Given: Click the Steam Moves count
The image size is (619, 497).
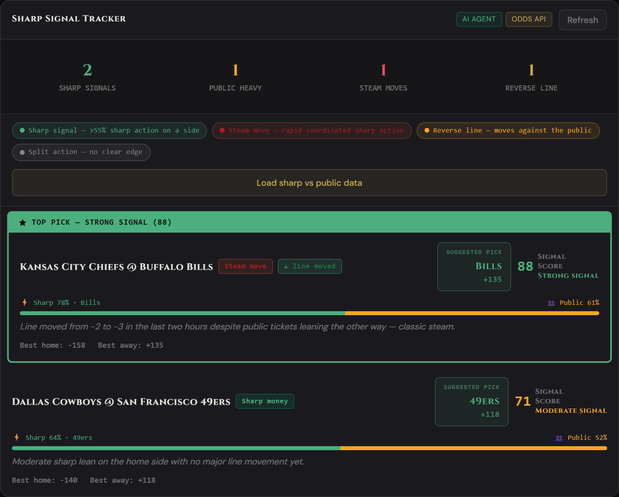Looking at the screenshot, I should 383,70.
